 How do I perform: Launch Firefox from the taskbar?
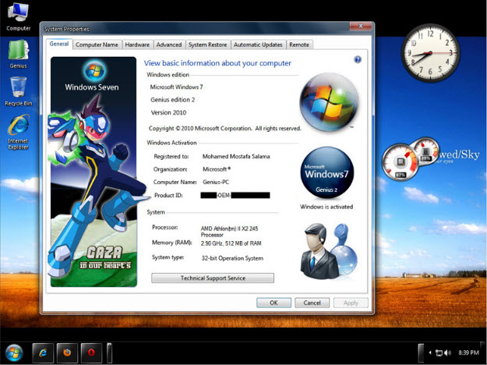coord(67,353)
